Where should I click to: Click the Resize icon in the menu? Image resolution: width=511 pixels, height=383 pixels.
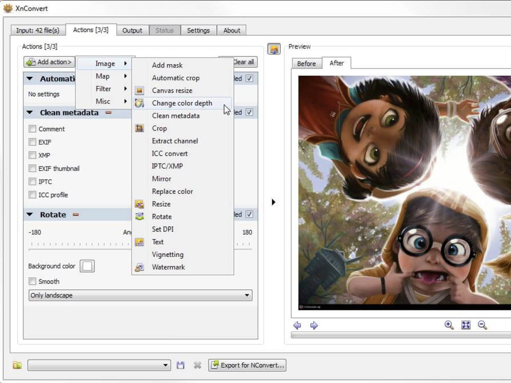pos(139,204)
